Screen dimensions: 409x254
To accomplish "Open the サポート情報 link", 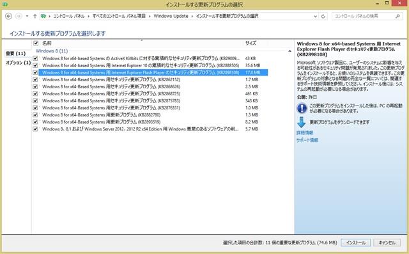I will click(x=307, y=140).
